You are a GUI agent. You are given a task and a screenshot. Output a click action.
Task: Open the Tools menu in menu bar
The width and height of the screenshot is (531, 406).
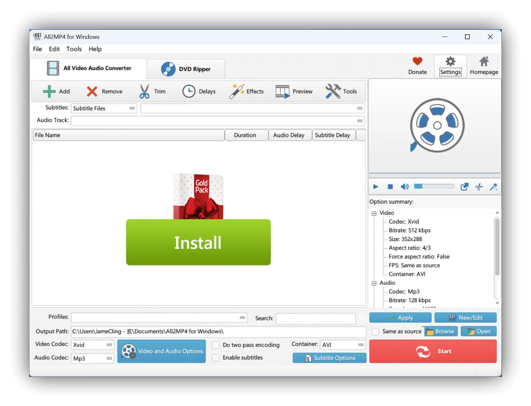pyautogui.click(x=74, y=49)
